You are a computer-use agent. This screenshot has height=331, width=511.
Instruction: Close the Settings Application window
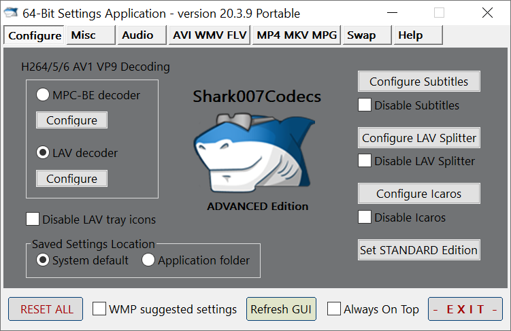[x=487, y=13]
